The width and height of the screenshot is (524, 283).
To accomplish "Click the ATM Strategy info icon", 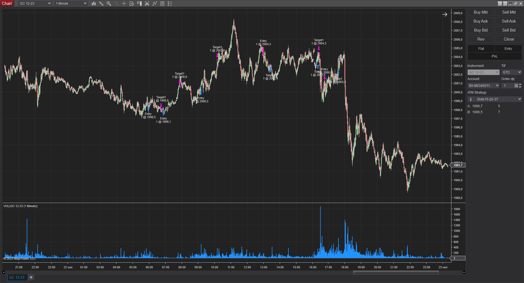I will [471, 99].
